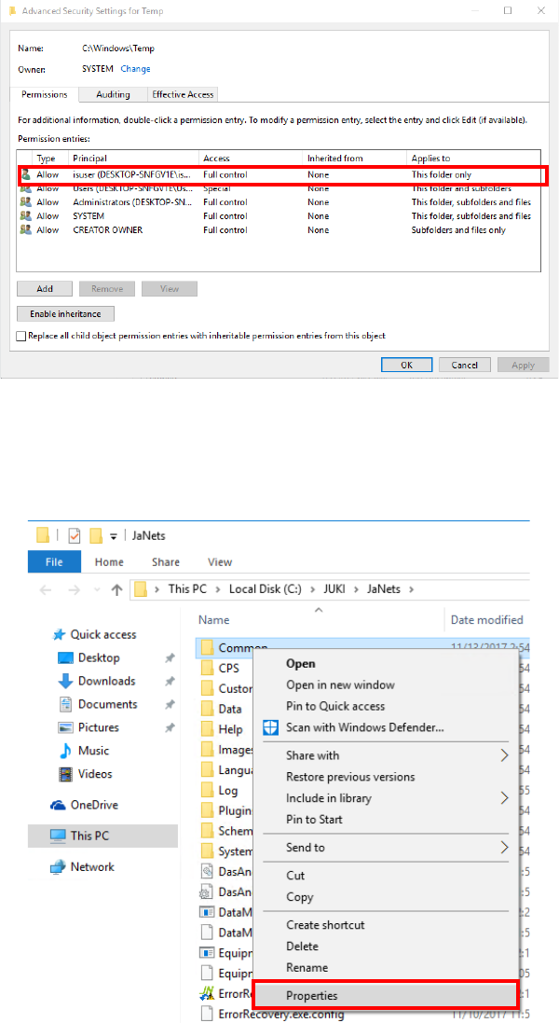Select This PC in the navigation pane
The width and height of the screenshot is (559, 1023).
[x=102, y=836]
